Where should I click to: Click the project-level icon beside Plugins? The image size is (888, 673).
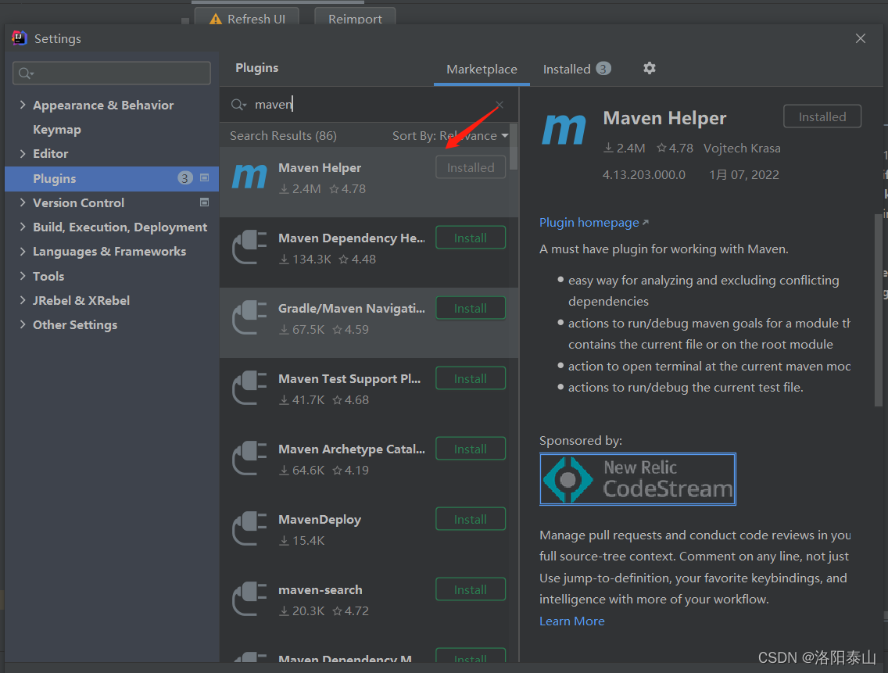coord(205,178)
